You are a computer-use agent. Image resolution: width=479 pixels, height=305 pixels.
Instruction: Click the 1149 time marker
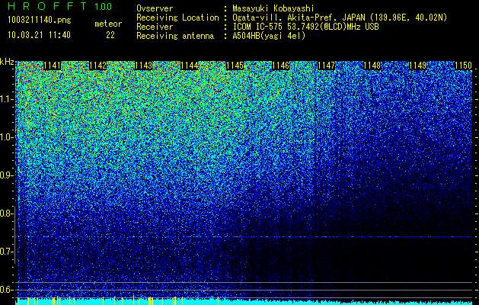click(417, 66)
